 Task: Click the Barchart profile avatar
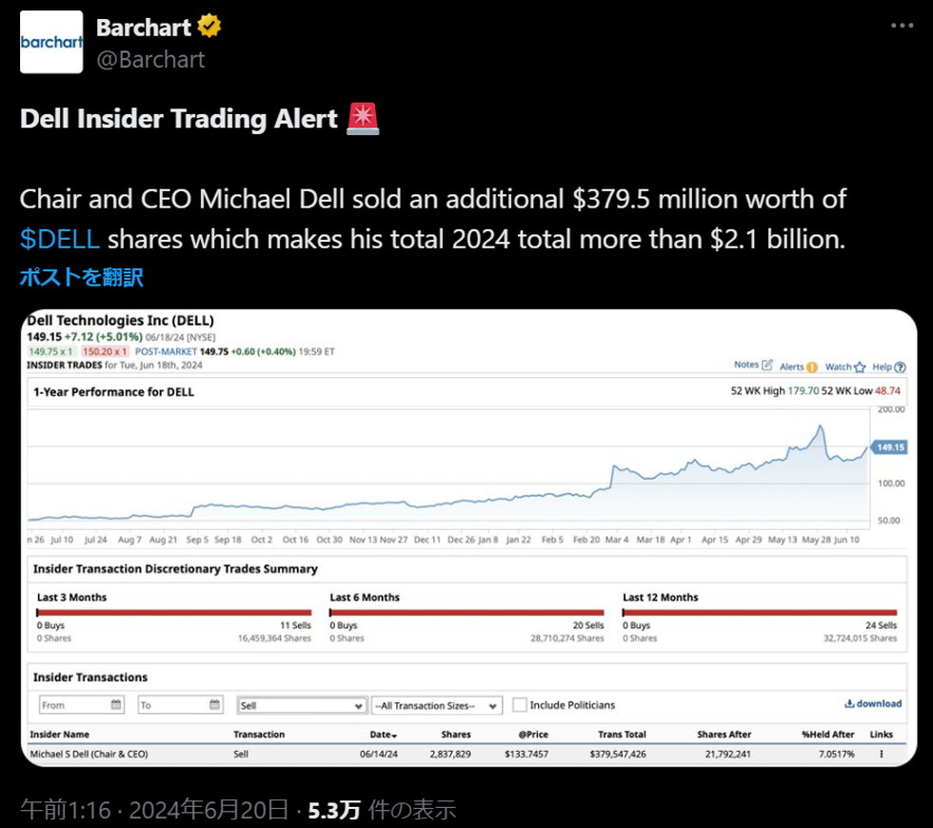[x=51, y=43]
